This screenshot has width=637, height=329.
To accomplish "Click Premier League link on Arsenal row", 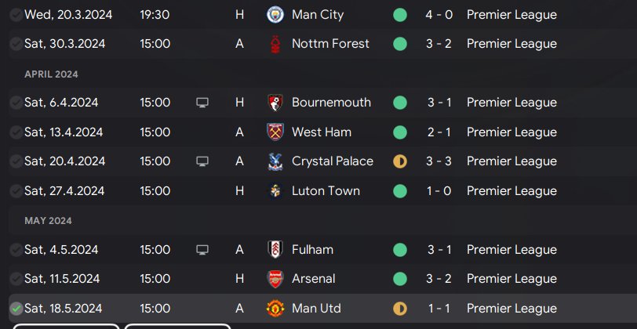I will click(x=511, y=279).
